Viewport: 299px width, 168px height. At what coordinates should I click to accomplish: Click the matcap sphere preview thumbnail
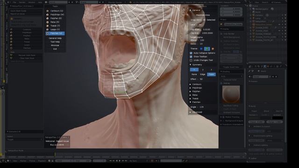231,94
